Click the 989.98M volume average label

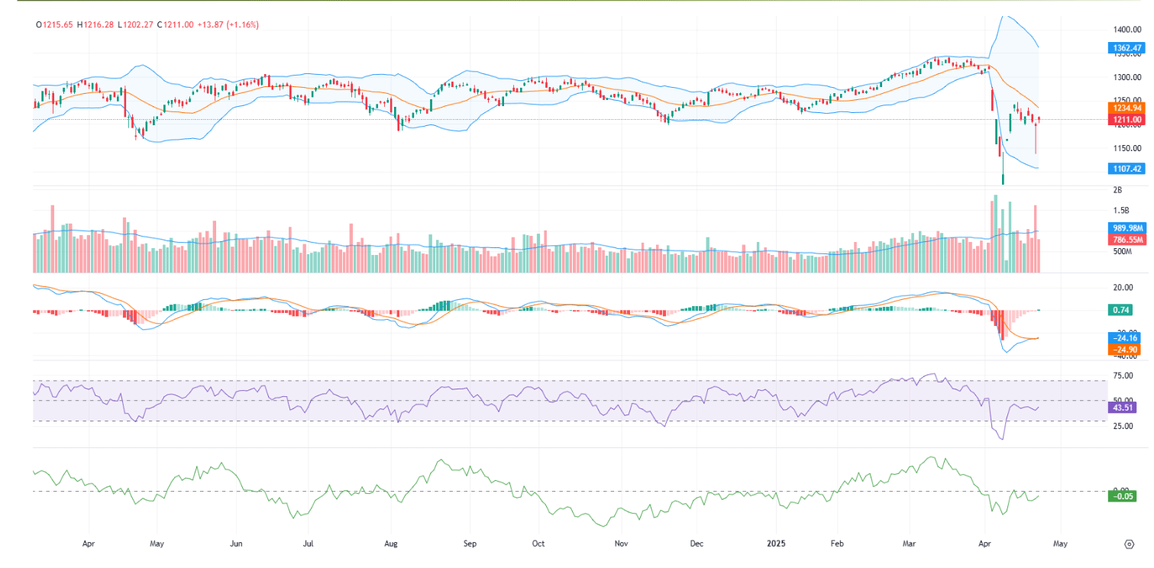(1125, 228)
